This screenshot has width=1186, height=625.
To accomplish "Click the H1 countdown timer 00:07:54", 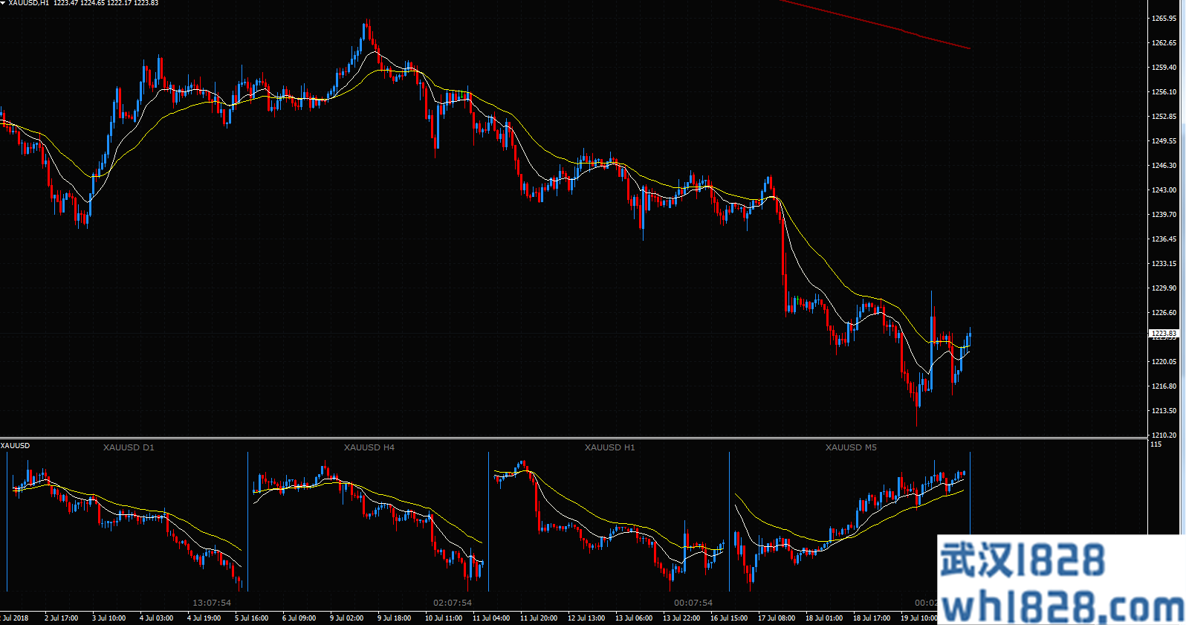I will (693, 603).
